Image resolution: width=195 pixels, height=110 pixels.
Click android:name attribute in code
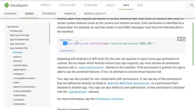[99, 43]
